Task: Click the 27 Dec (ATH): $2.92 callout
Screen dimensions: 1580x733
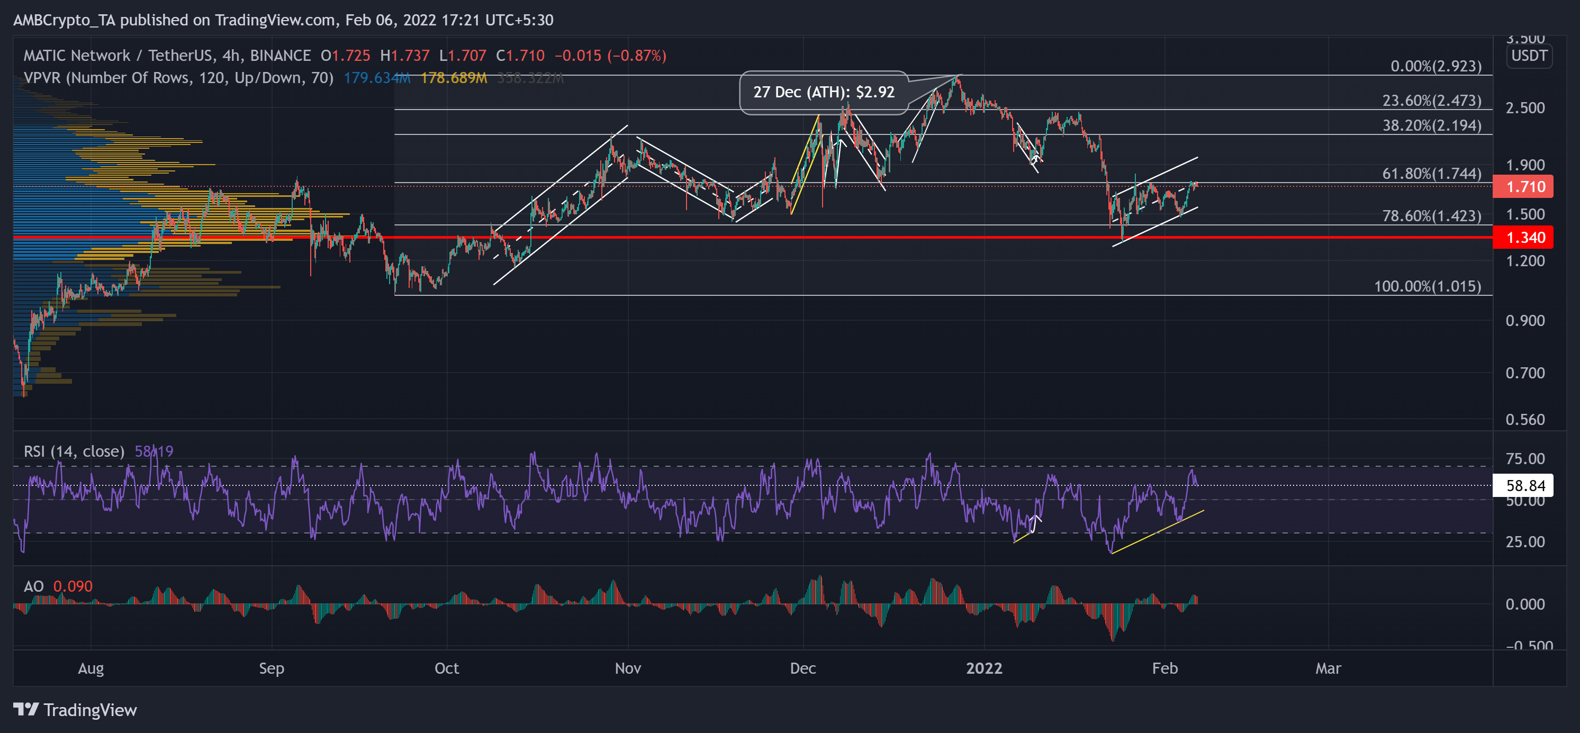Action: click(824, 93)
